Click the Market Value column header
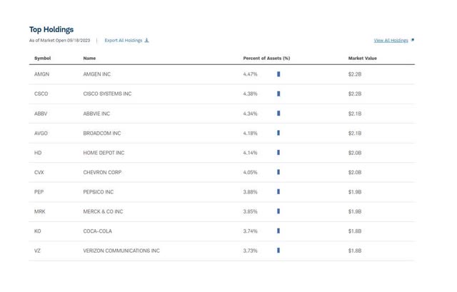Viewport: 457px width, 292px height. [x=363, y=59]
